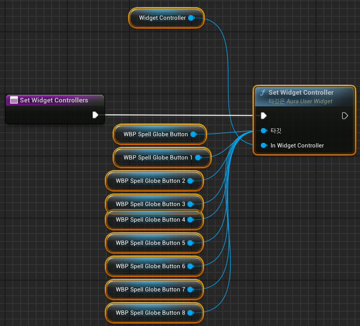Image resolution: width=360 pixels, height=326 pixels.
Task: Click the Set Widget Controllers event icon
Action: [14, 100]
